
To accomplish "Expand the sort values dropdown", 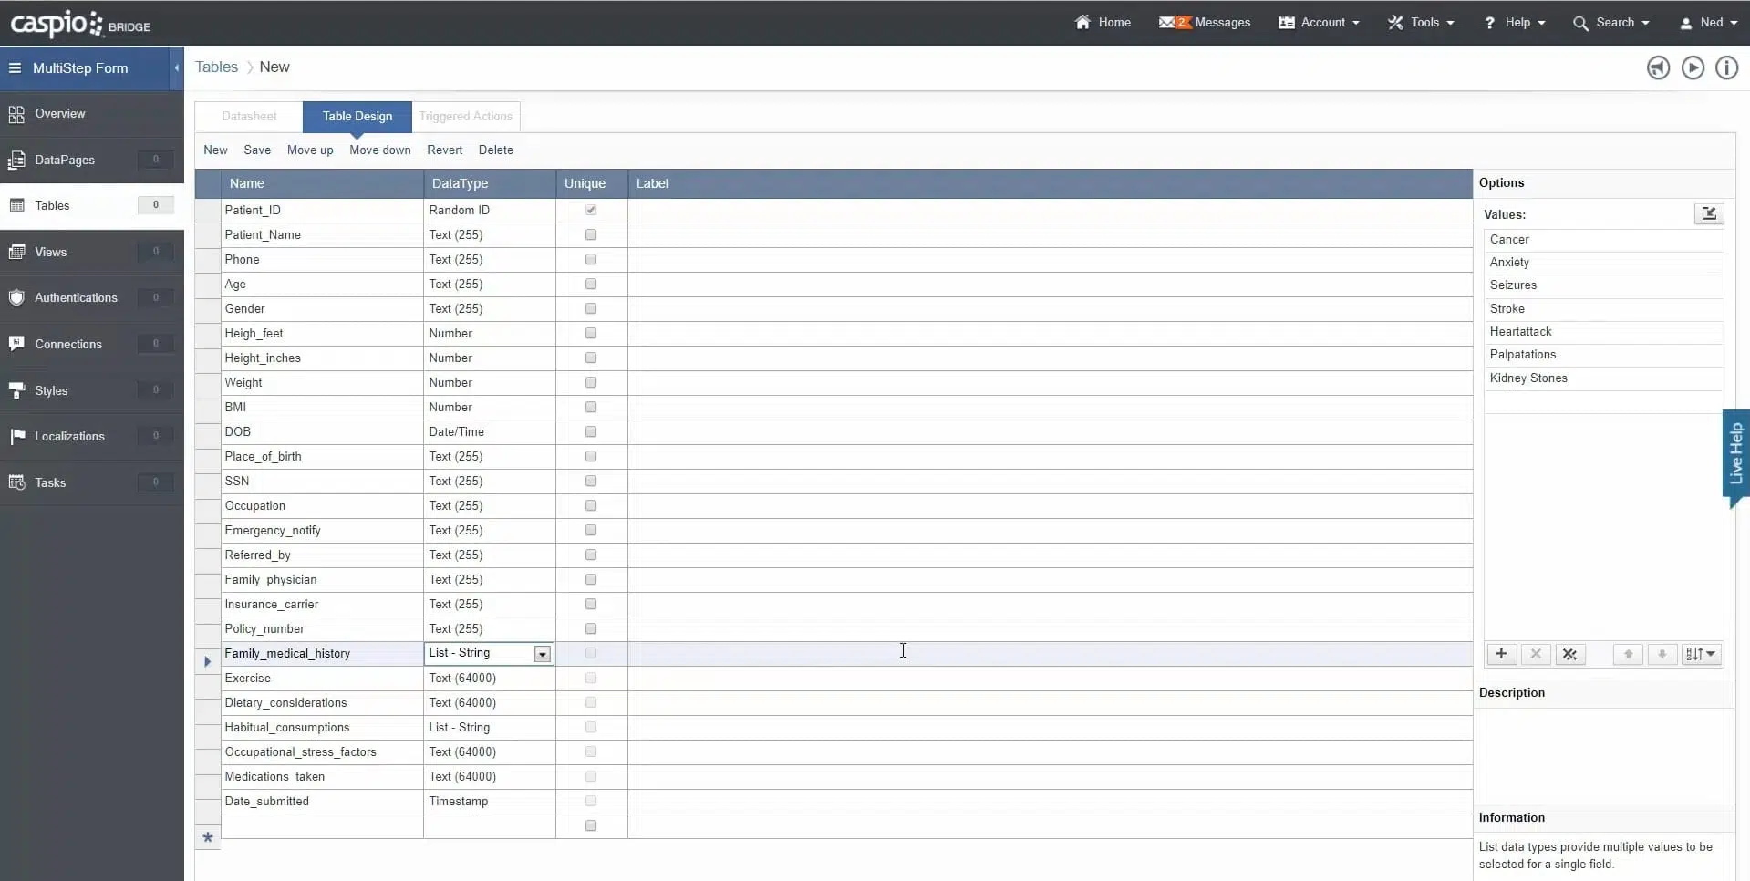I will point(1701,654).
